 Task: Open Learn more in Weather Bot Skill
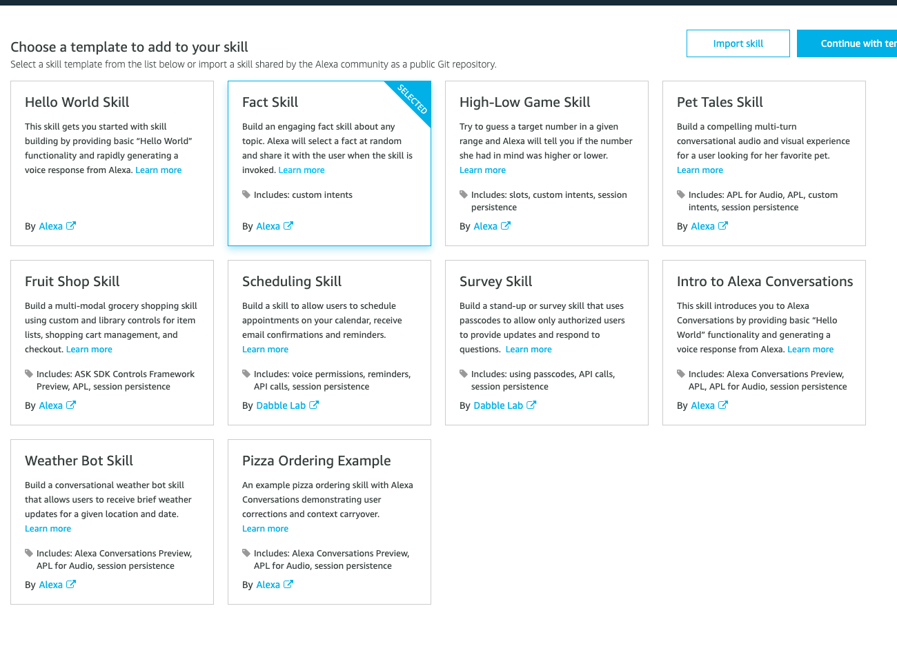point(48,529)
